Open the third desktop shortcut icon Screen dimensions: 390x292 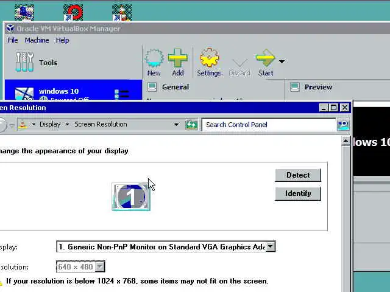tap(122, 12)
